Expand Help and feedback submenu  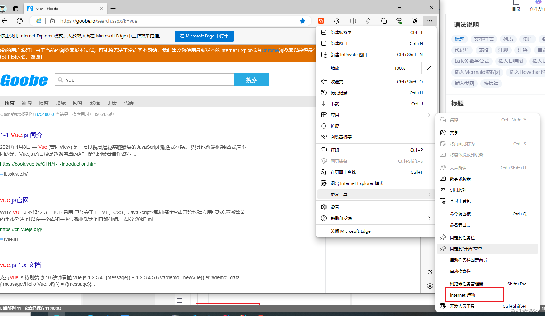pyautogui.click(x=376, y=218)
